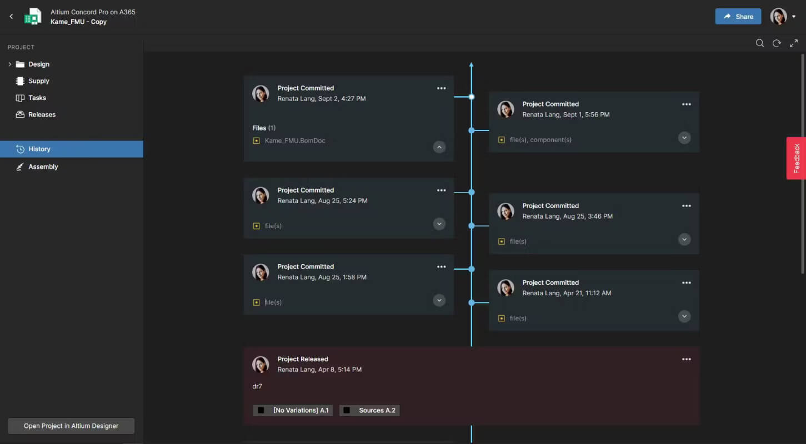
Task: Open more options on Aug 25, 1:58 PM commit
Action: (441, 267)
